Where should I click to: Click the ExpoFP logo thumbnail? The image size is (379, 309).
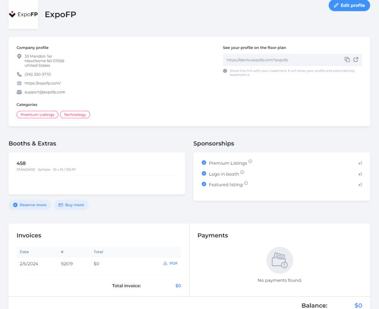coord(23,14)
